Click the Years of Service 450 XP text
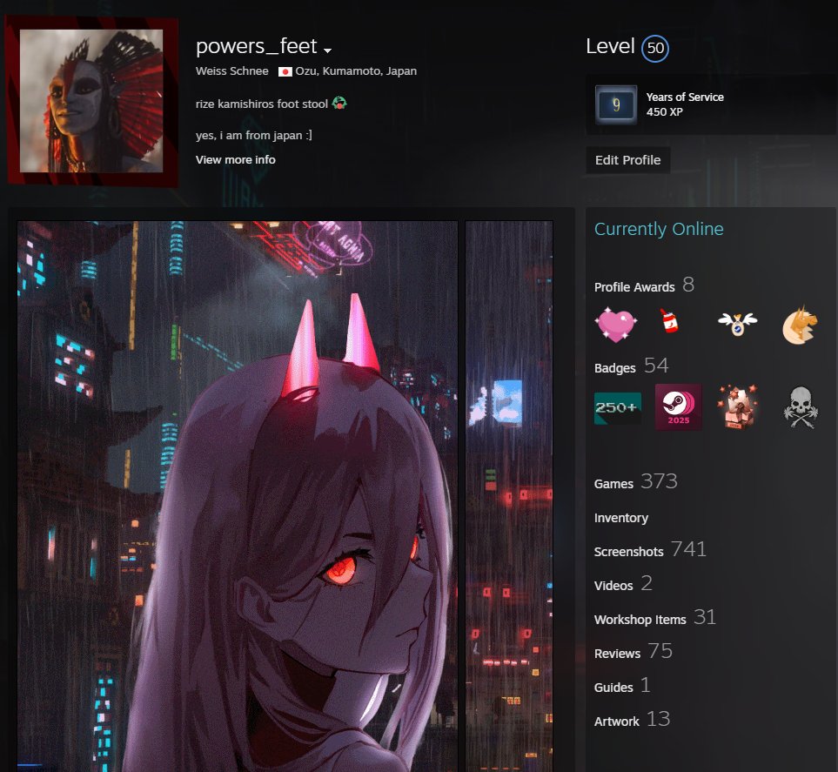The image size is (838, 772). pos(685,104)
